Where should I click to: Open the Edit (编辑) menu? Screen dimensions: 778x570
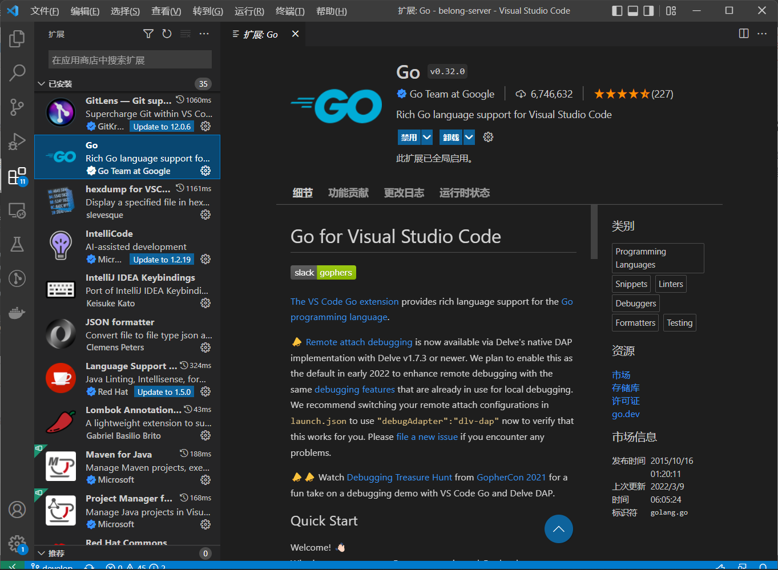pyautogui.click(x=85, y=11)
